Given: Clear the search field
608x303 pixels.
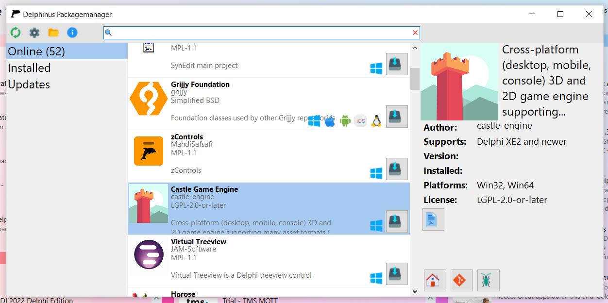Looking at the screenshot, I should [415, 32].
